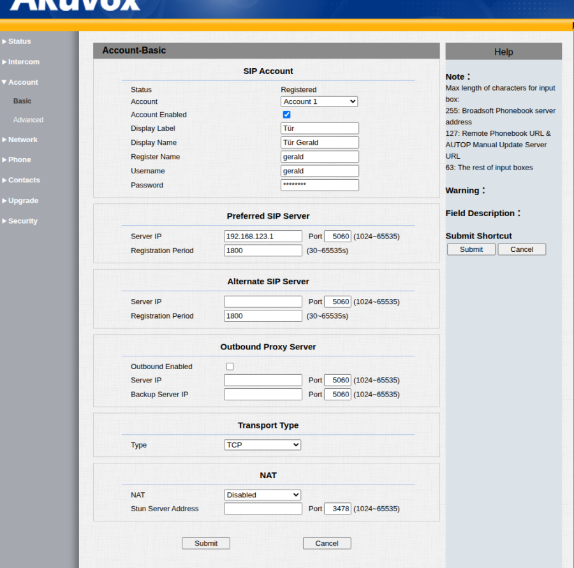Click the Stun Server Port field
Image resolution: width=574 pixels, height=568 pixels.
337,508
